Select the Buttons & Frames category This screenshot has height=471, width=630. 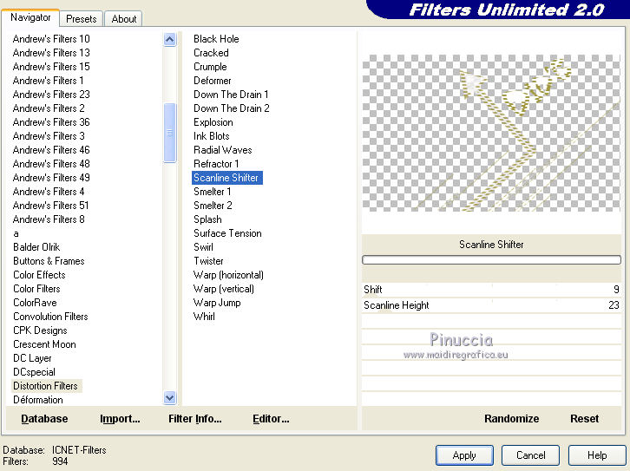[x=49, y=261]
